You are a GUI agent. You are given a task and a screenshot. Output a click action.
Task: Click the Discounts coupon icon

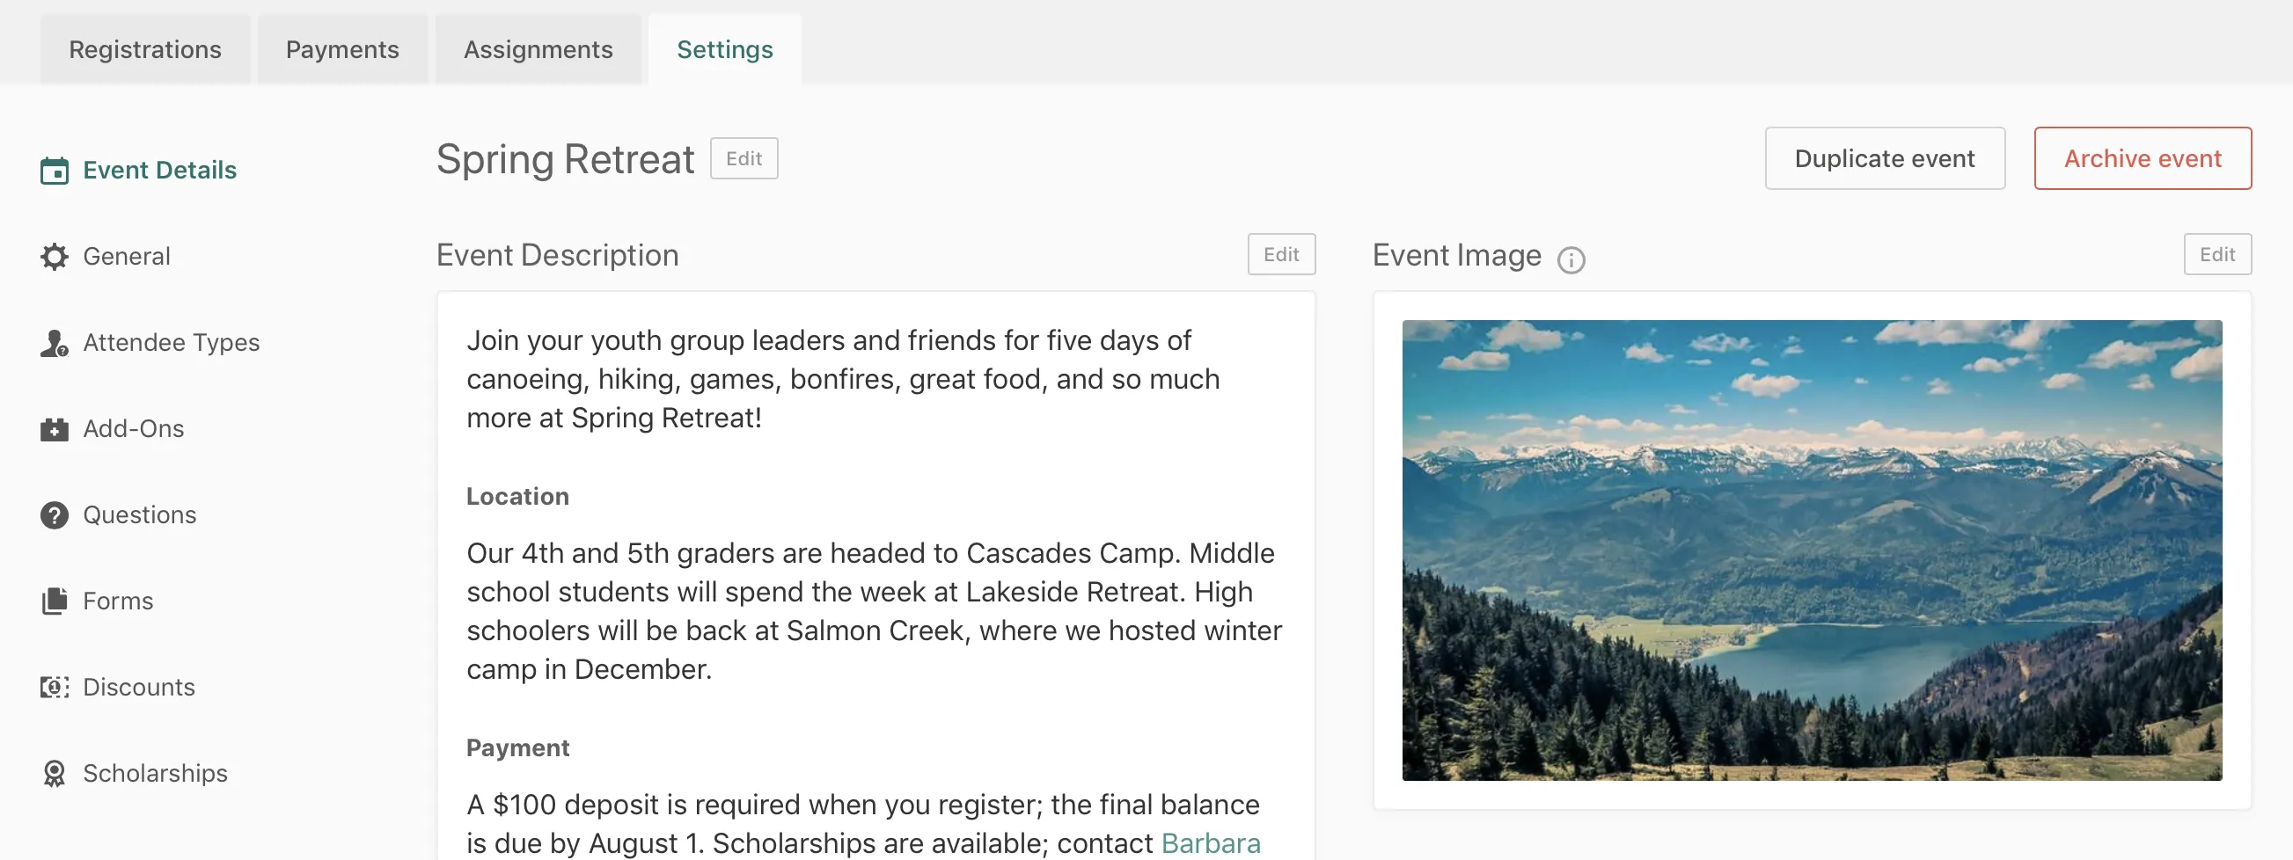click(x=55, y=688)
